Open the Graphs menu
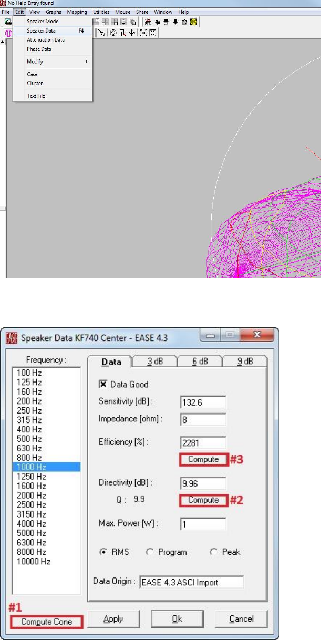This screenshot has width=321, height=640. [54, 12]
